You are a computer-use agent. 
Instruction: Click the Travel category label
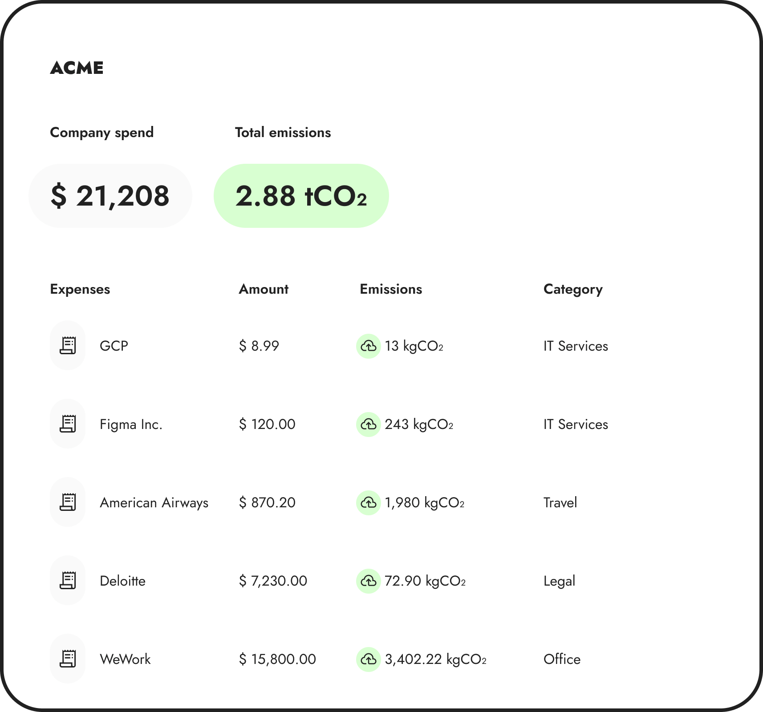[560, 503]
